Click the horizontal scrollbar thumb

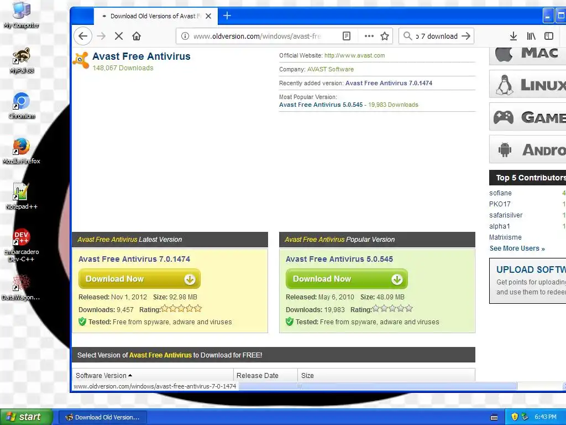378,386
